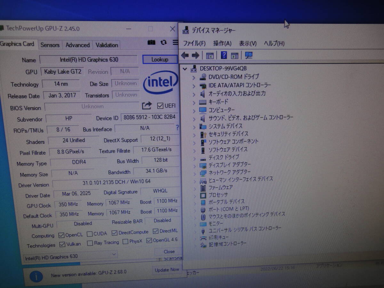Open the ヘルプ(H) menu
This screenshot has height=288, width=384.
tap(274, 43)
